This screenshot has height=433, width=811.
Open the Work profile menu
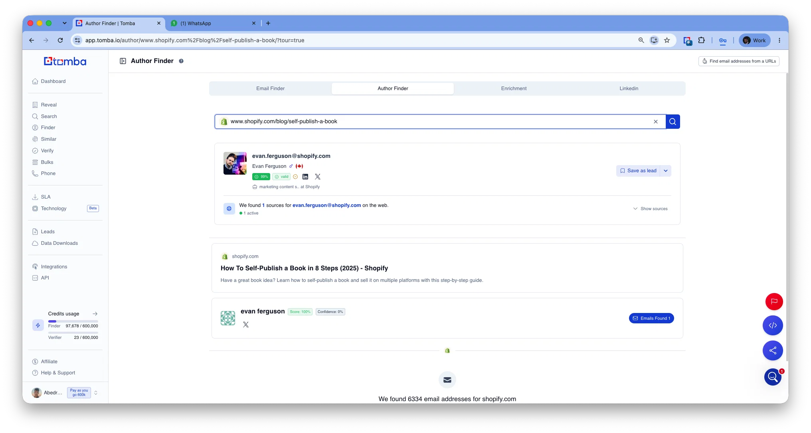(x=754, y=40)
